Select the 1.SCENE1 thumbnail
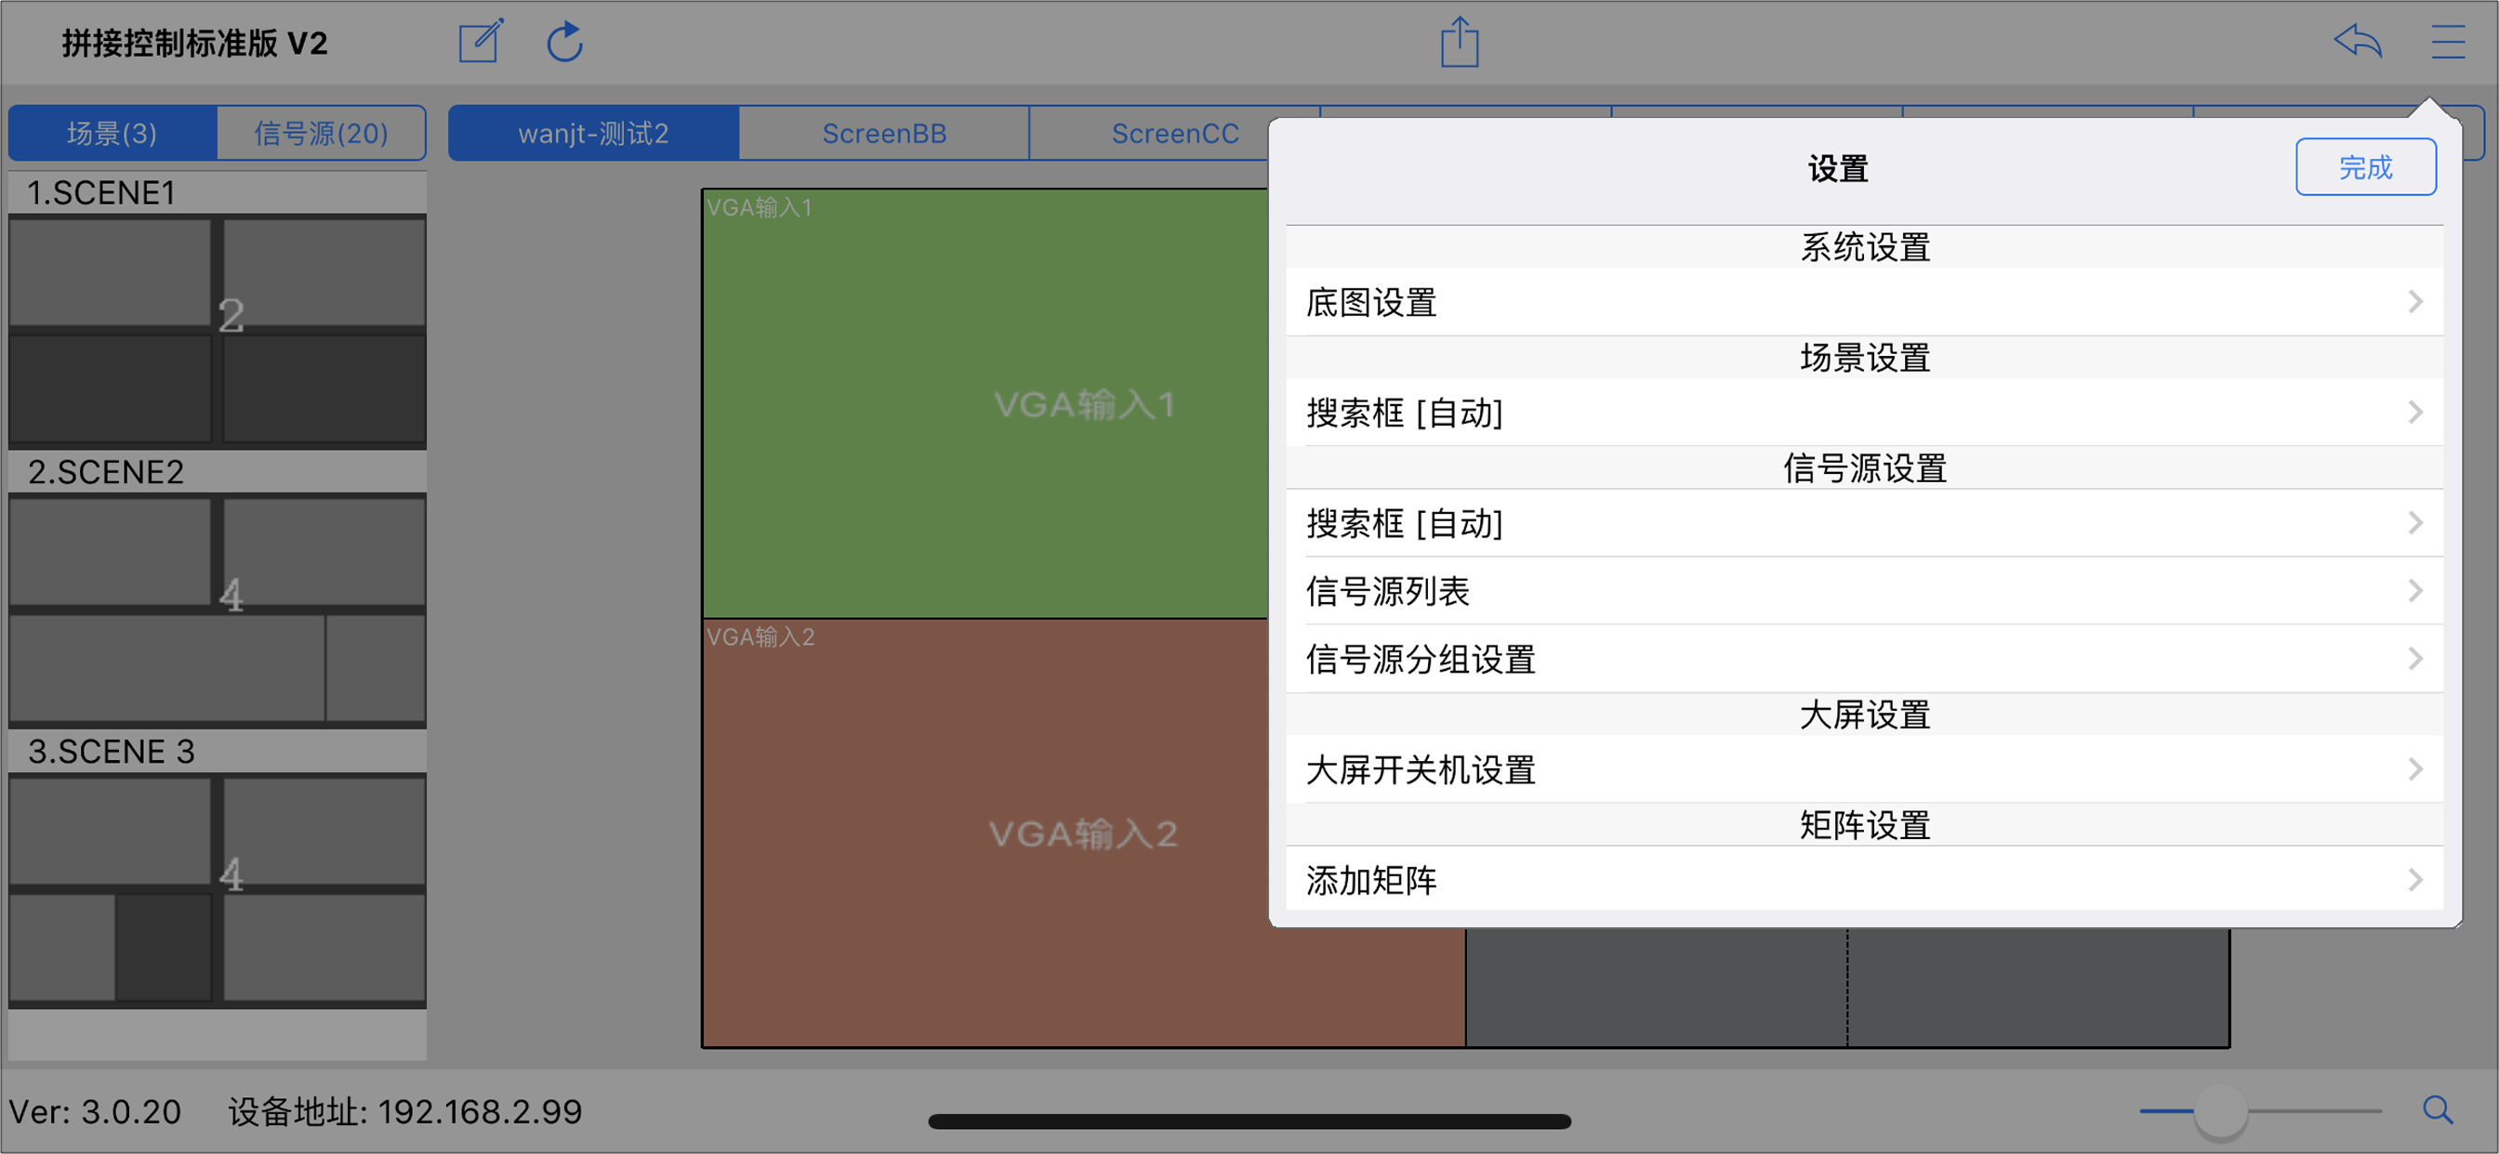The image size is (2499, 1154). coord(218,331)
